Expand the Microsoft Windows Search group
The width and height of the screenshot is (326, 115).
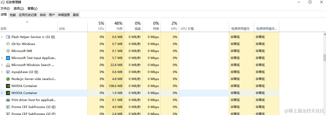(2, 65)
